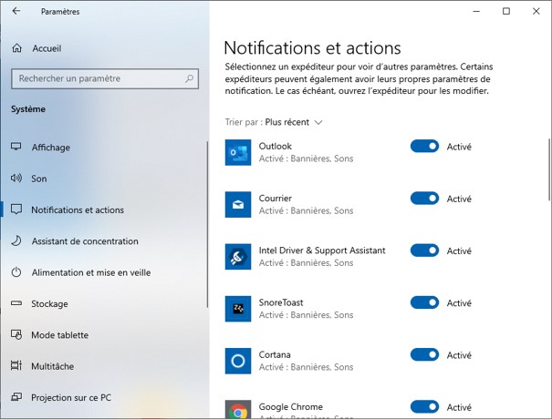Screen dimensions: 552x419
Task: Disable Cortana notifications toggle
Action: pos(424,354)
